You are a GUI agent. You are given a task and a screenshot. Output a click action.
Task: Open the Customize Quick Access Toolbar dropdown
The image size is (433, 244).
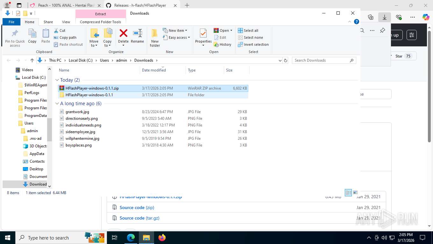31,13
